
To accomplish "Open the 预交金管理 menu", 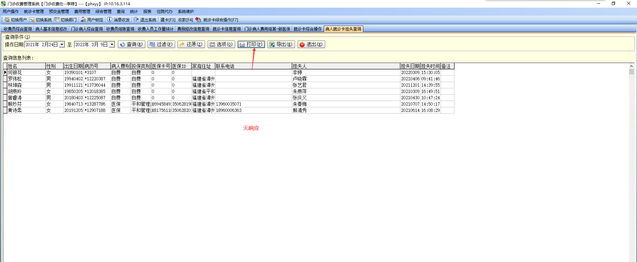I will (59, 12).
